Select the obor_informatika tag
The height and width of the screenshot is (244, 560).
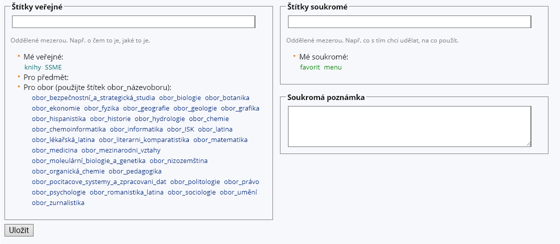[x=136, y=129]
